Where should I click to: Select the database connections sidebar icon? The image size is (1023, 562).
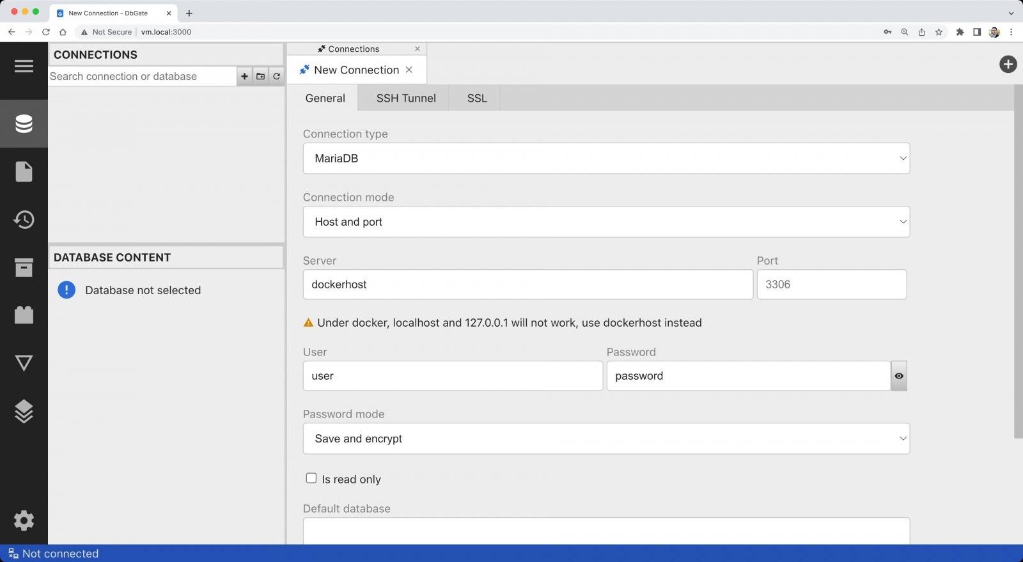24,123
